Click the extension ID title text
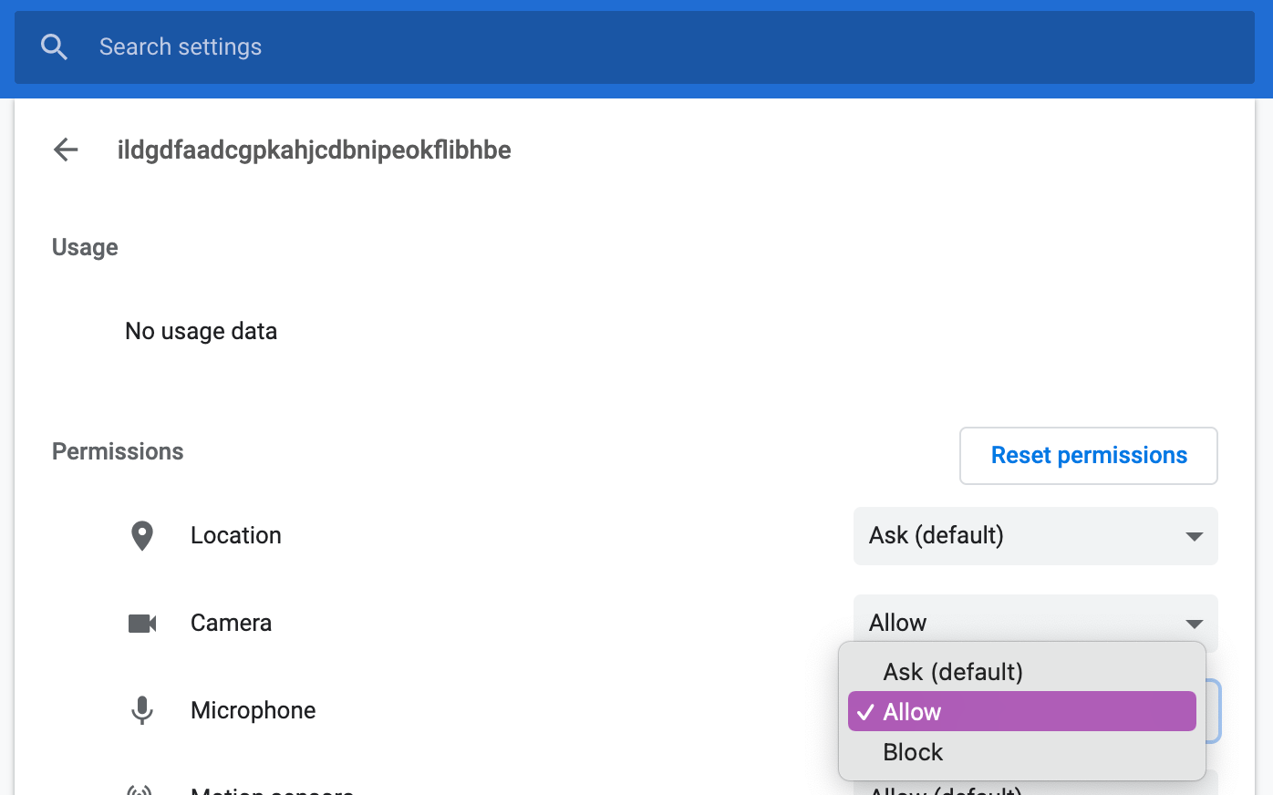 point(315,150)
